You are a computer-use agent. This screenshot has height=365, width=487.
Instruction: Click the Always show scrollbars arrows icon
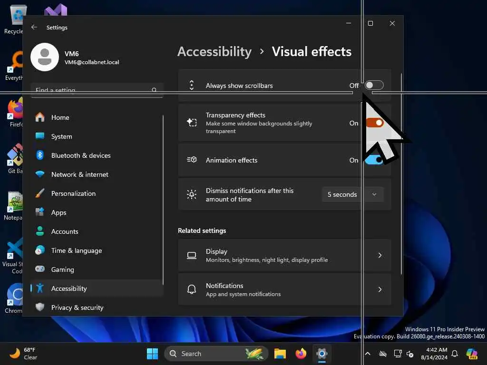(192, 86)
